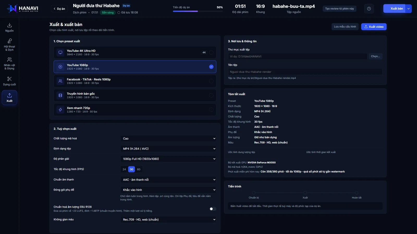Click Lưu mẫu cấu hình button
The width and height of the screenshot is (417, 234).
point(345,27)
